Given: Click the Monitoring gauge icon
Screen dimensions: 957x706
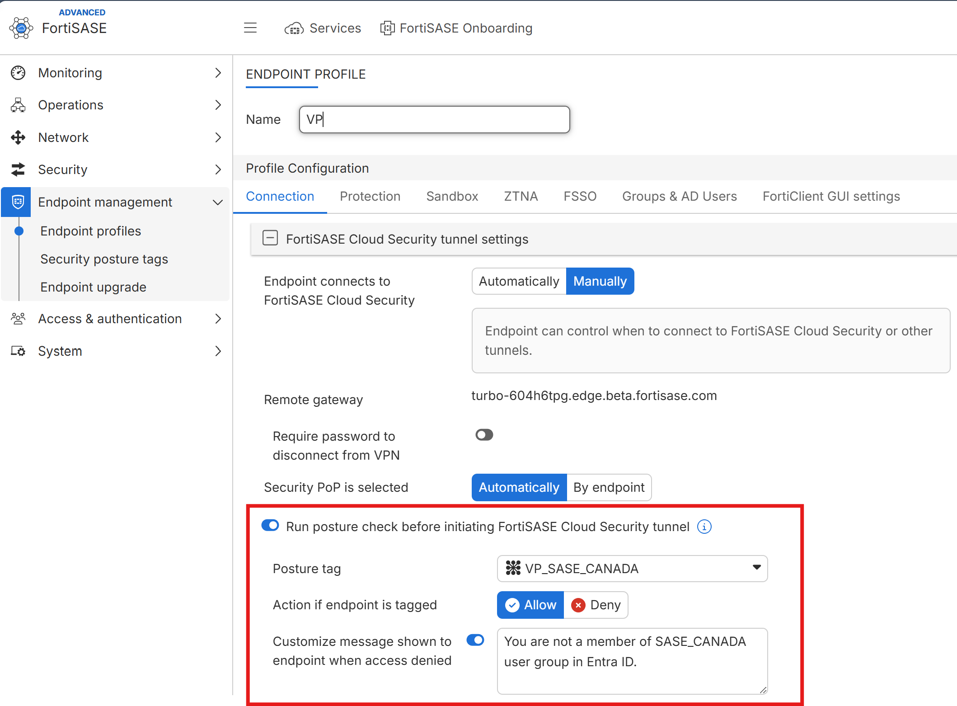Looking at the screenshot, I should click(x=18, y=73).
